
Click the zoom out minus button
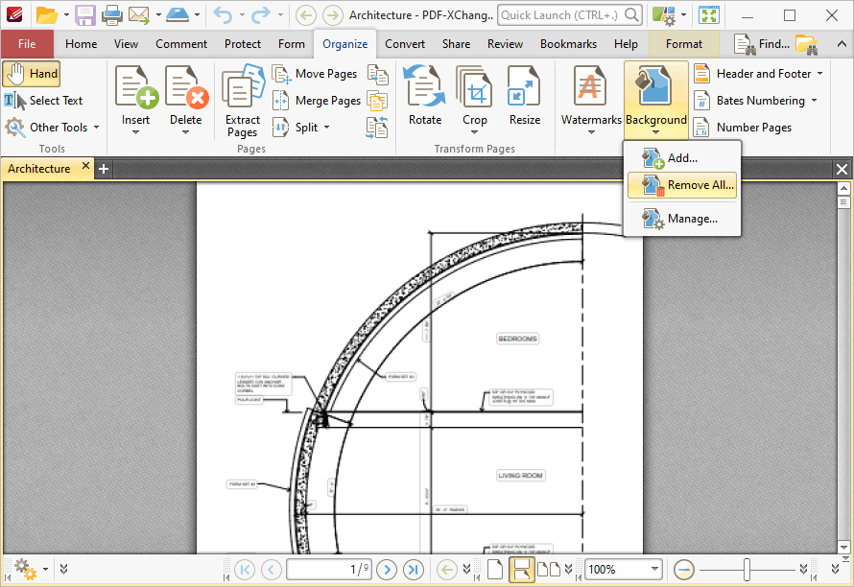[684, 569]
